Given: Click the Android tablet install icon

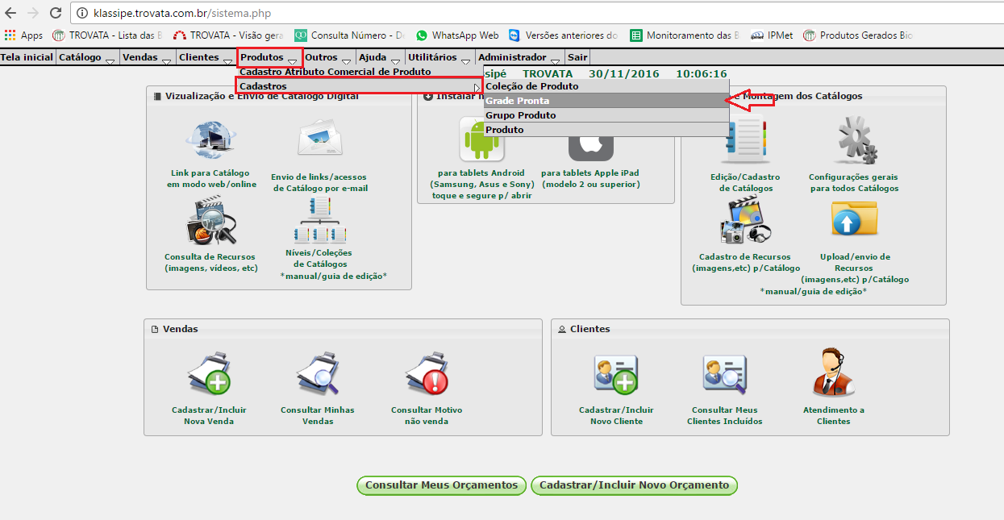Looking at the screenshot, I should coord(481,140).
